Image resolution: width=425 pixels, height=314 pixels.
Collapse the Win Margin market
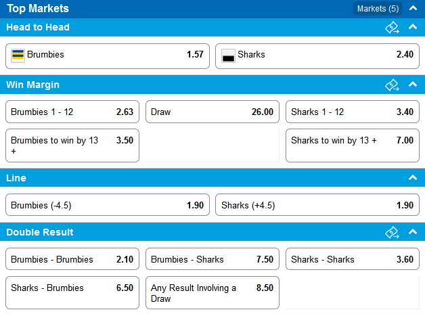point(413,85)
